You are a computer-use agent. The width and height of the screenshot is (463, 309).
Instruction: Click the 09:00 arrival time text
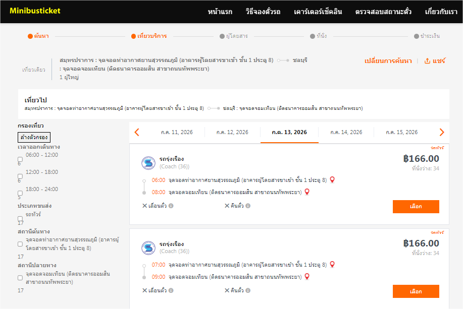pos(159,277)
